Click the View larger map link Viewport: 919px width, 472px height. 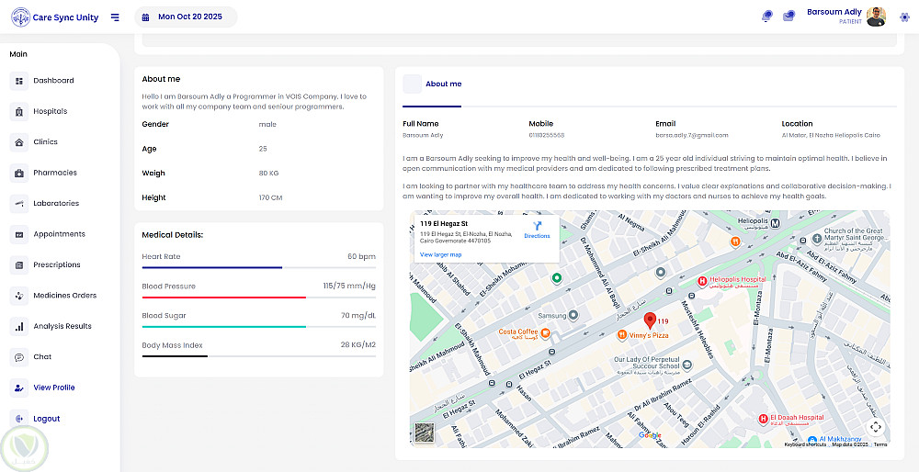coord(440,254)
